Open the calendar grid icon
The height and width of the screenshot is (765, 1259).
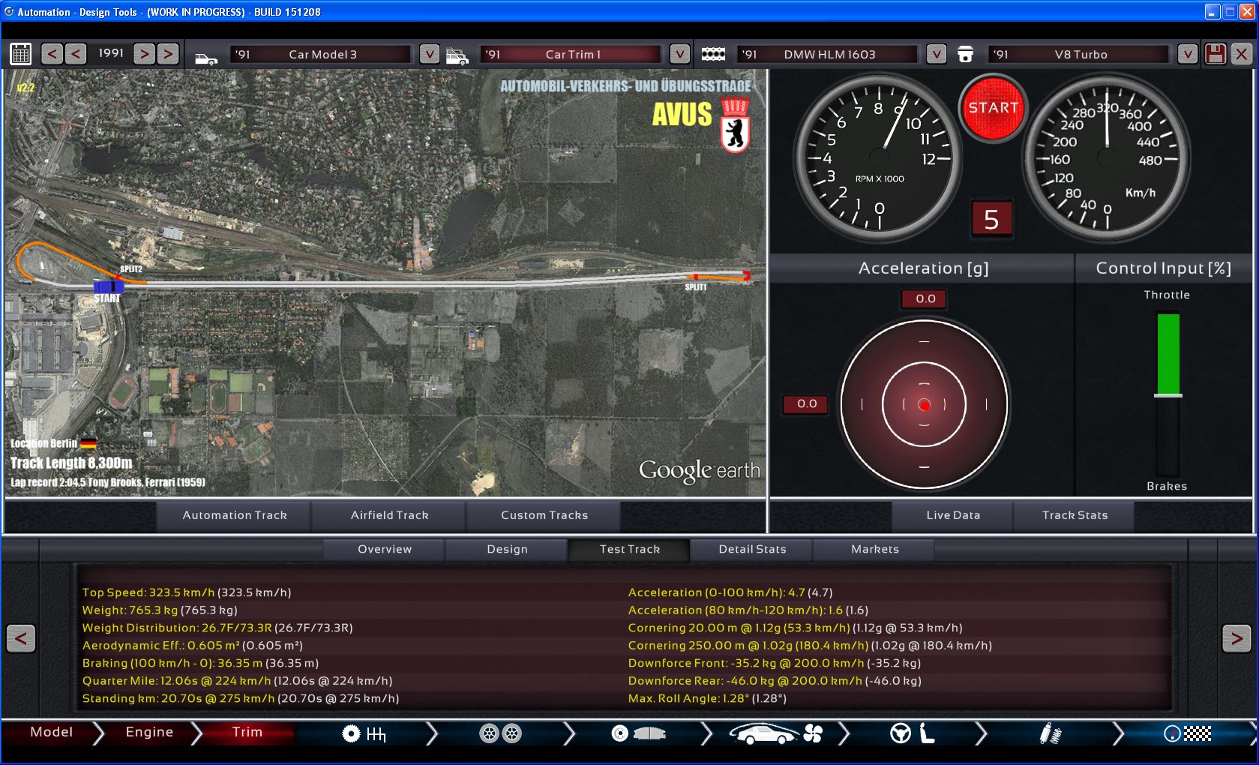21,54
